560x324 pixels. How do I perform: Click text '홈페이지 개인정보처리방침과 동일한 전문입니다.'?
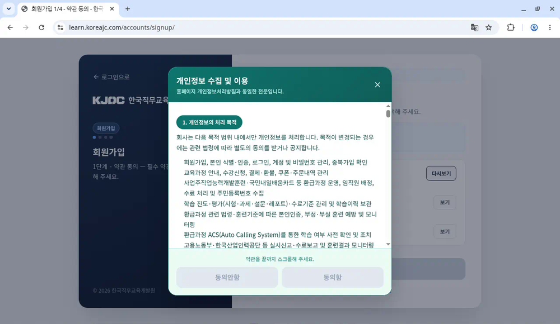[230, 92]
